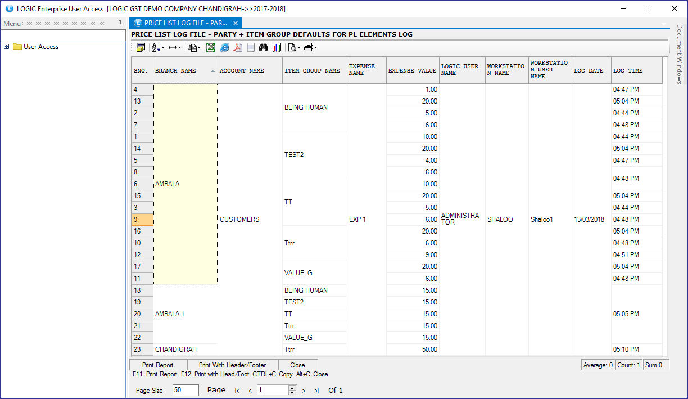Switch to Price List Log File tab

pos(185,23)
